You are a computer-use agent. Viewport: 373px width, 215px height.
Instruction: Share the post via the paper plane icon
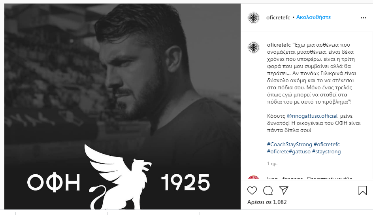pos(284,190)
